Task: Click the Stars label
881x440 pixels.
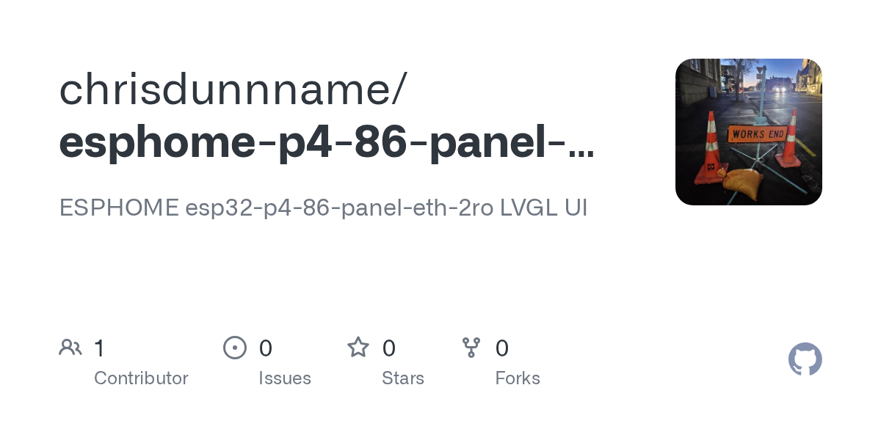Action: pos(403,378)
